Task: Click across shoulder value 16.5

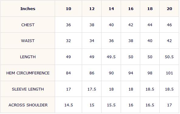Action: tap(150, 105)
